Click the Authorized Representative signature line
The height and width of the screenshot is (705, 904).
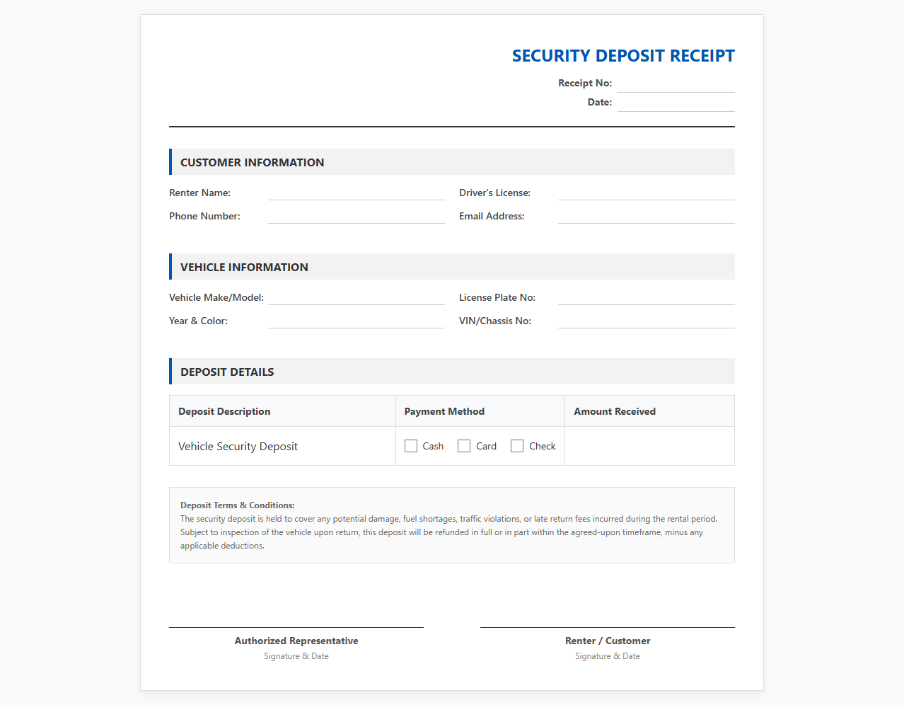[296, 627]
